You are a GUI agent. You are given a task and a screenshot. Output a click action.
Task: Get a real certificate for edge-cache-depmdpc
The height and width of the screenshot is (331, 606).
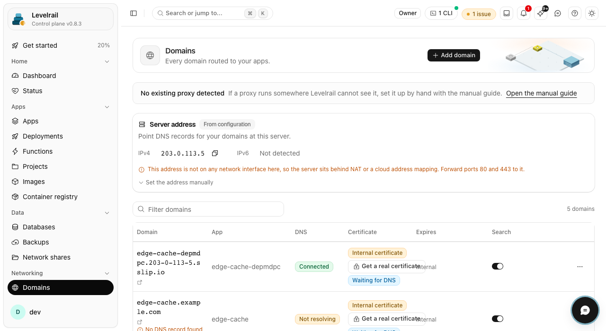387,266
